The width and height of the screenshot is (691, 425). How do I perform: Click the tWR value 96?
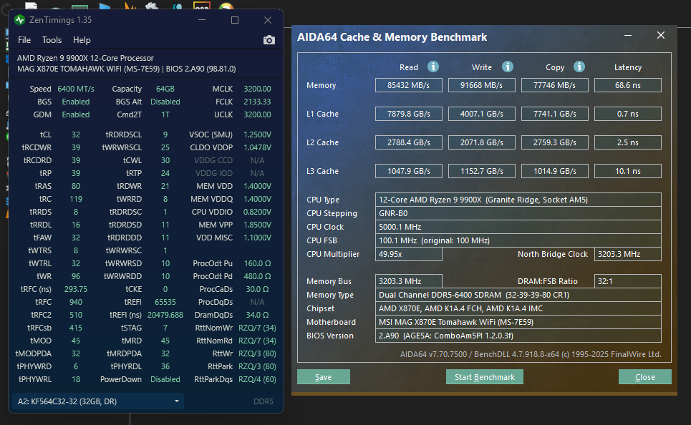coord(76,276)
